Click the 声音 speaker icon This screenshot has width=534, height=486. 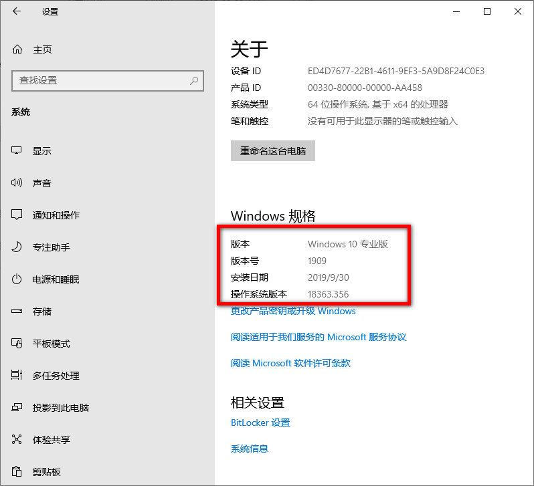[16, 183]
